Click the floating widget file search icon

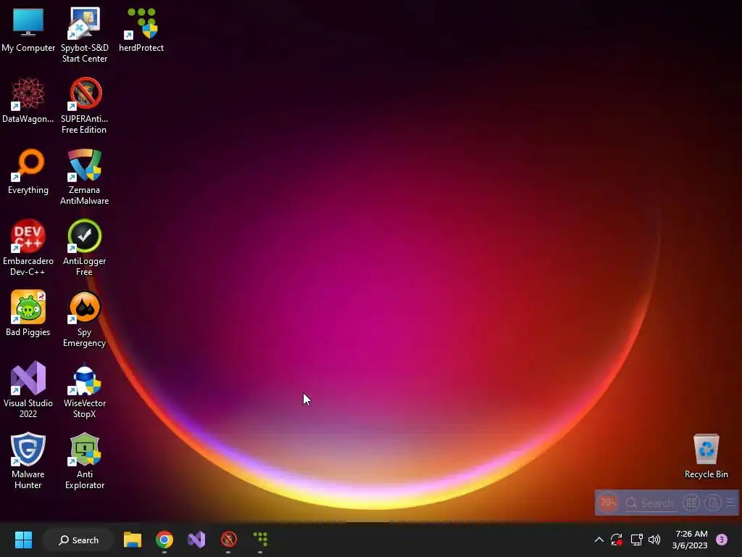713,503
